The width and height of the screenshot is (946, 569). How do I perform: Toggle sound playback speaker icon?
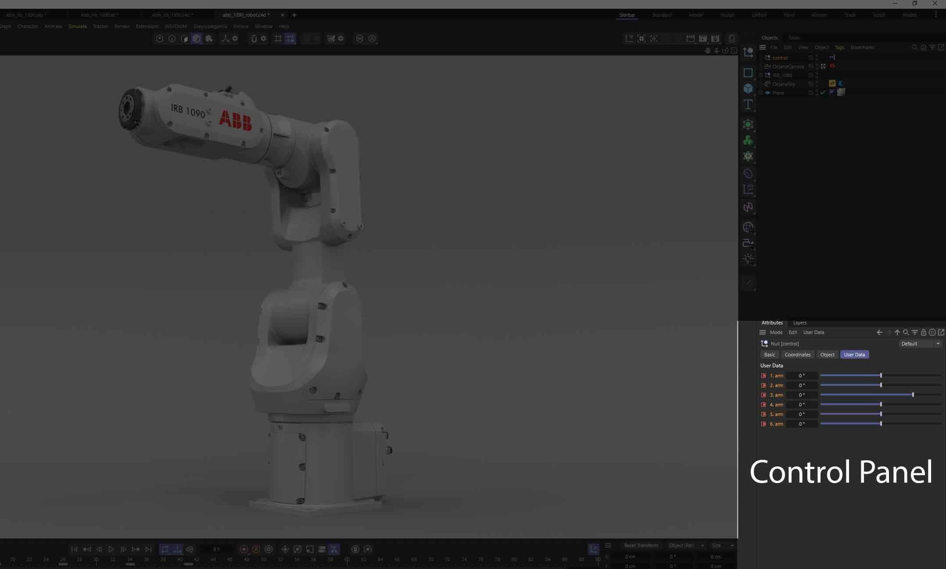tap(190, 549)
